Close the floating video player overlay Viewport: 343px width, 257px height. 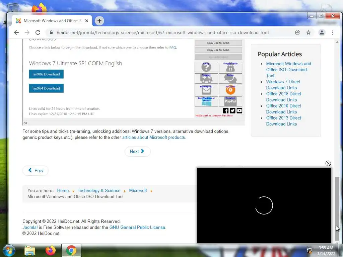[328, 163]
